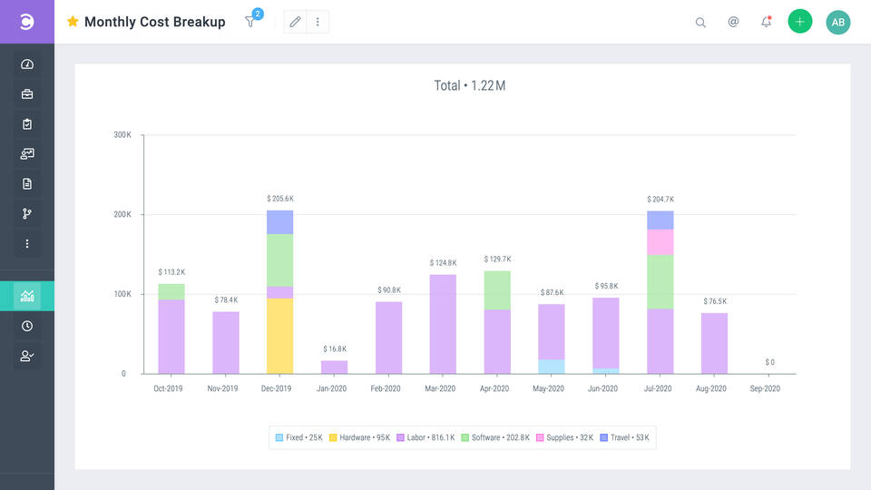Viewport: 871px width, 490px height.
Task: Open the briefcase projects icon in sidebar
Action: click(x=27, y=94)
